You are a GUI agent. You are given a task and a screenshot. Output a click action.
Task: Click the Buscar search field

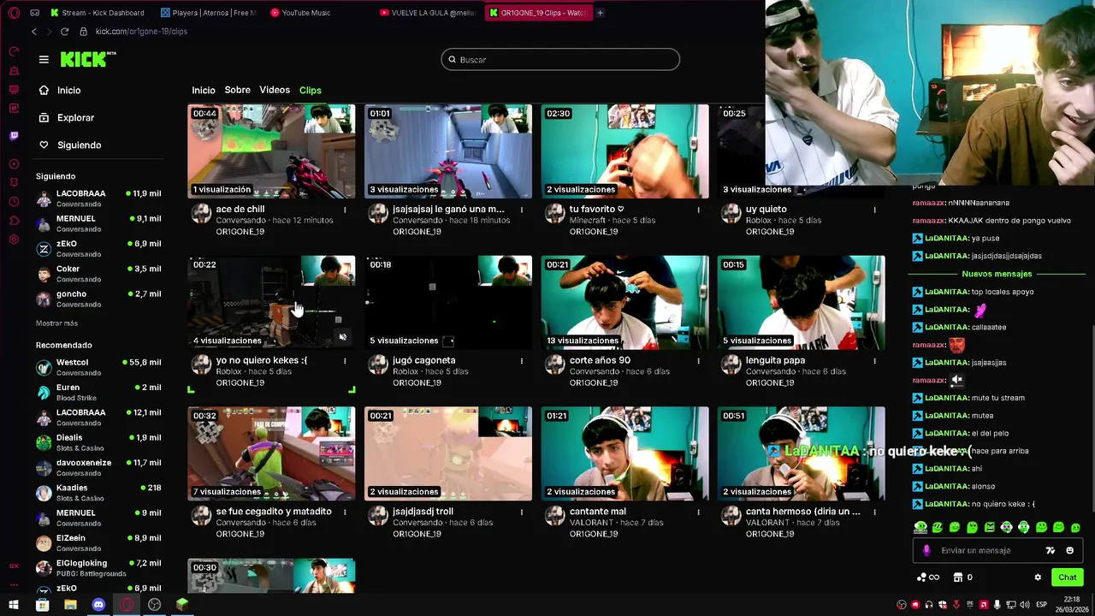tap(560, 59)
